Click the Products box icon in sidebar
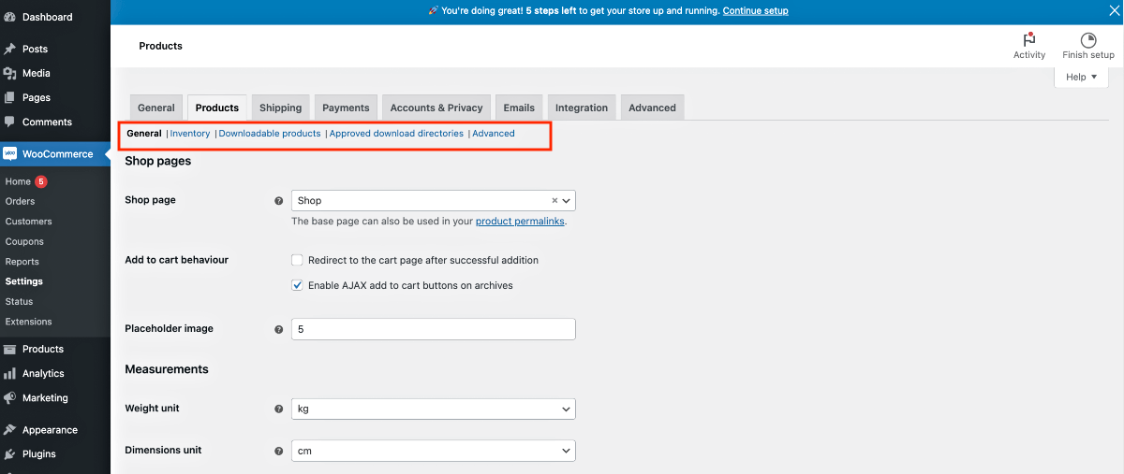The image size is (1124, 474). coord(10,349)
